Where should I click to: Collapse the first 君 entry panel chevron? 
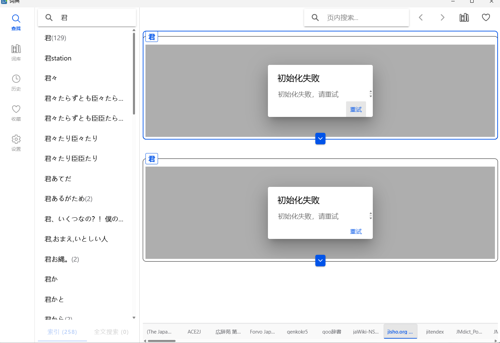320,139
